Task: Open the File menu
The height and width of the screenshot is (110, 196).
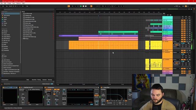Action: pos(2,3)
